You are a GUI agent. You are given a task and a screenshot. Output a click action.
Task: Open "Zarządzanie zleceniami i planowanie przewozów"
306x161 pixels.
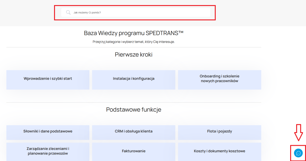(48, 151)
